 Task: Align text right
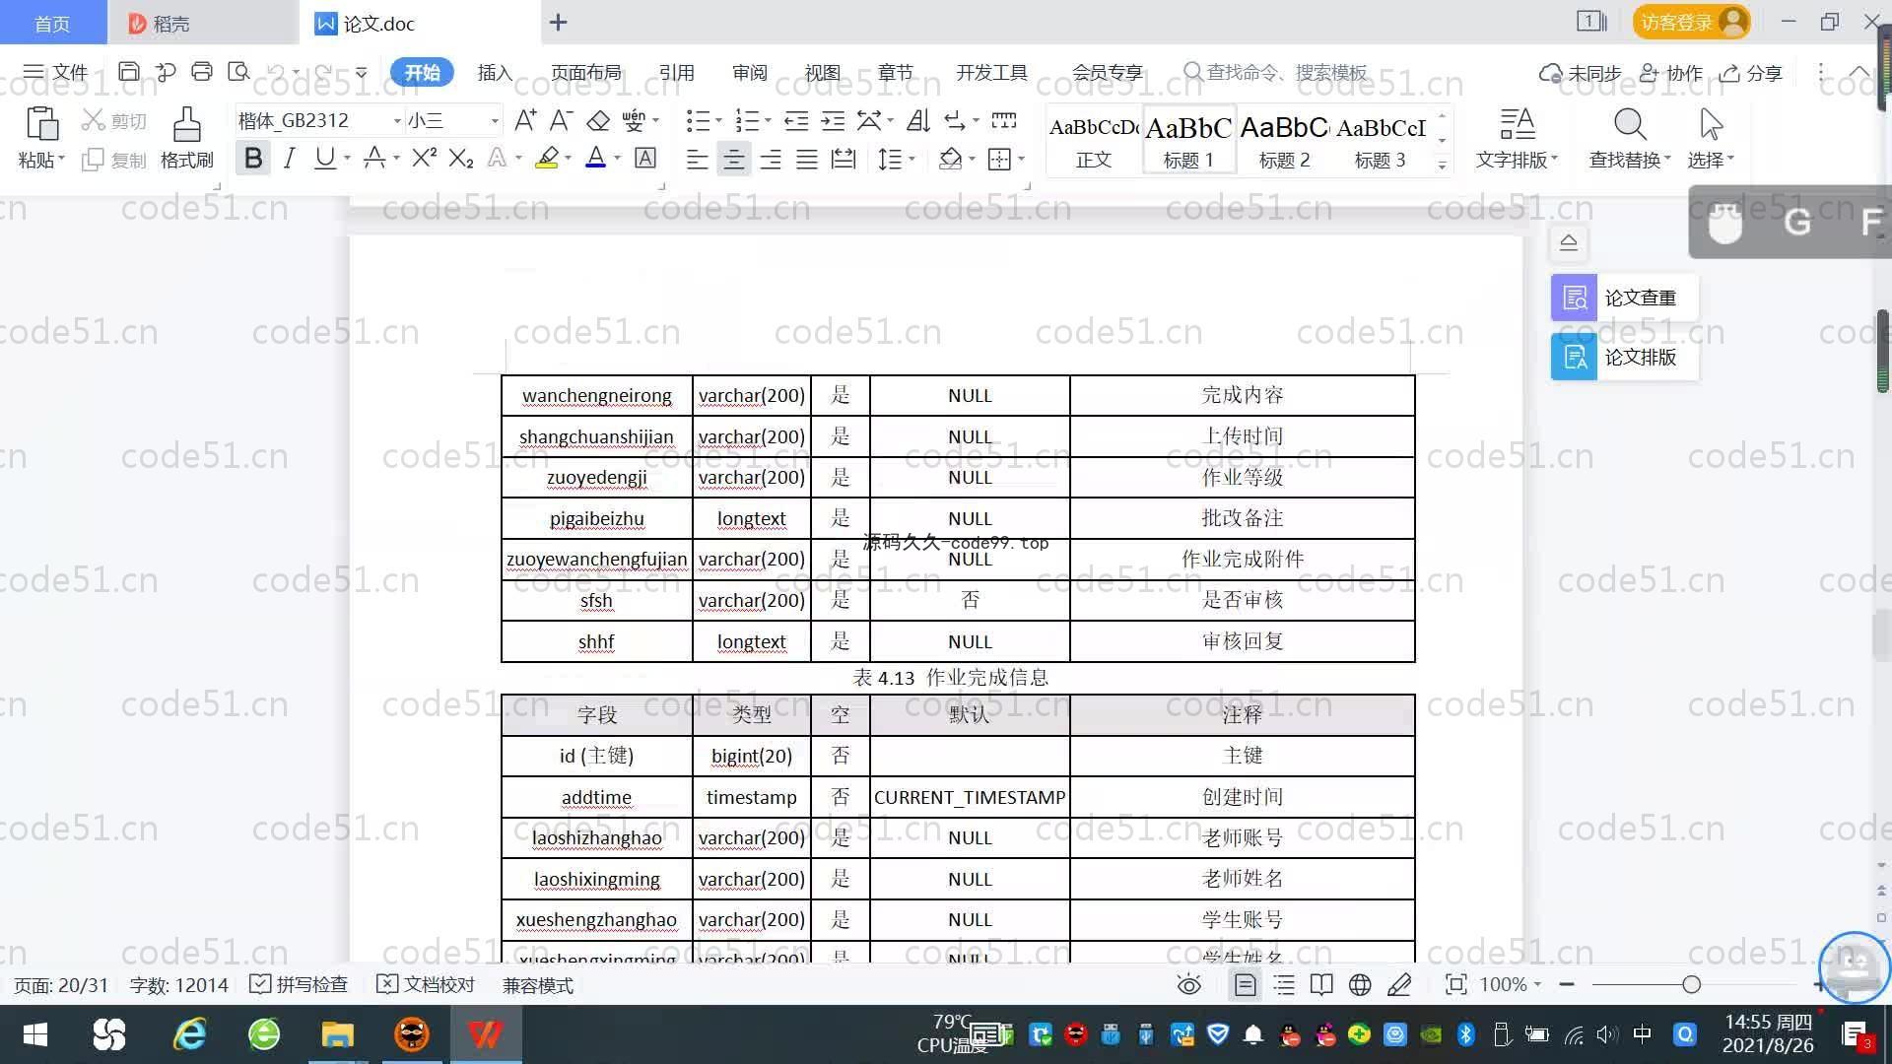(771, 159)
